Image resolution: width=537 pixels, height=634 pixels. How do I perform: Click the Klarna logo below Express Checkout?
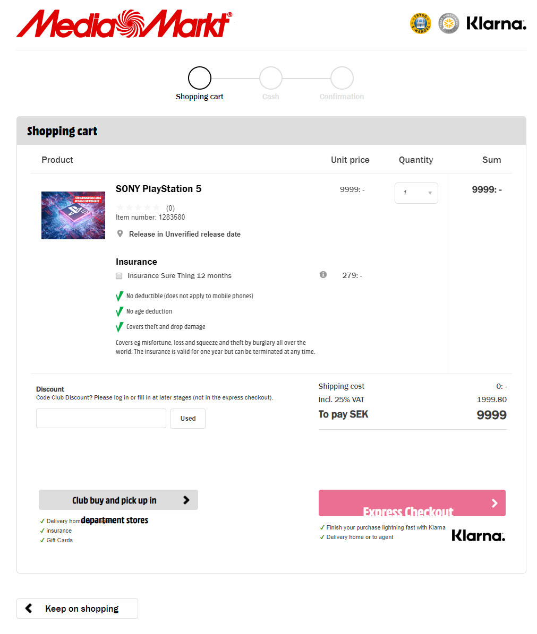coord(478,536)
